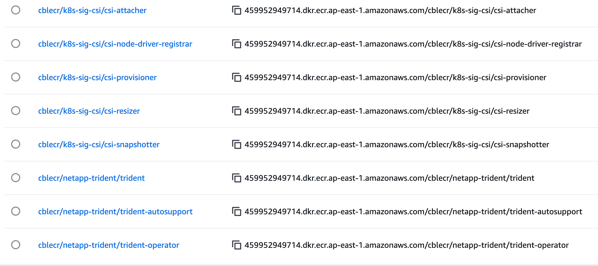Open the cblecr/netapp-trident/trident-autosupport link

(115, 212)
